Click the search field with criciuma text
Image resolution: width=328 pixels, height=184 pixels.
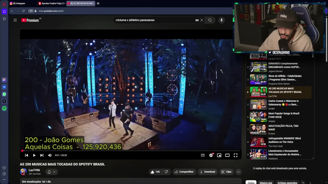tap(154, 20)
